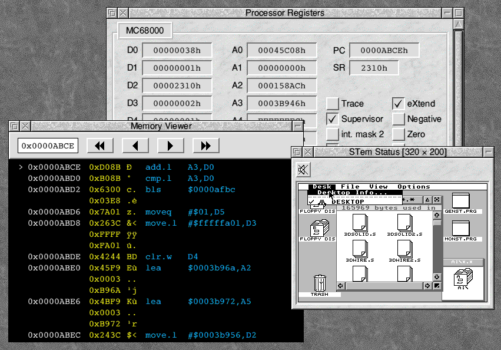Open the Options menu in the emulated desktop
Image resolution: width=501 pixels, height=350 pixels.
click(x=413, y=187)
